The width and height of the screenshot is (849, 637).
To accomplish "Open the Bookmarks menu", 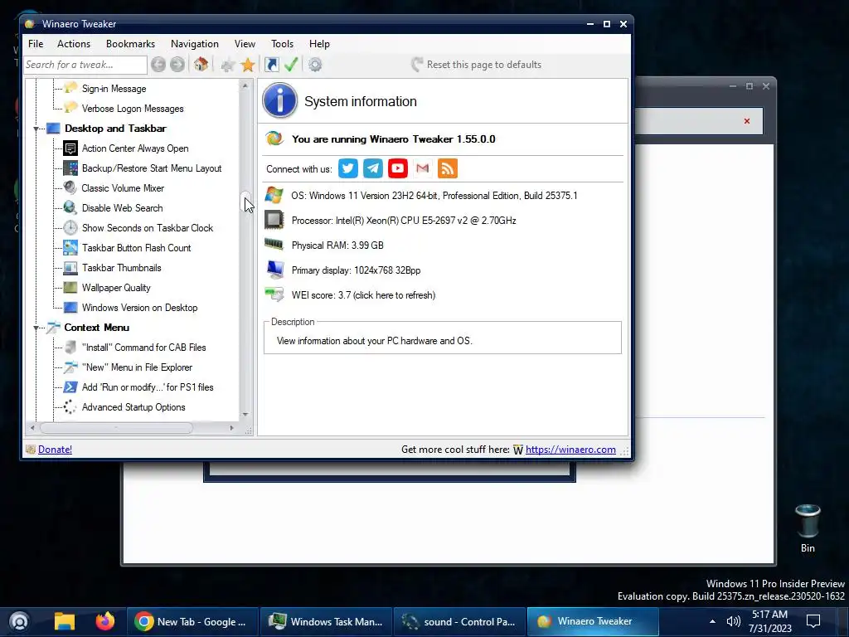I will coord(130,44).
